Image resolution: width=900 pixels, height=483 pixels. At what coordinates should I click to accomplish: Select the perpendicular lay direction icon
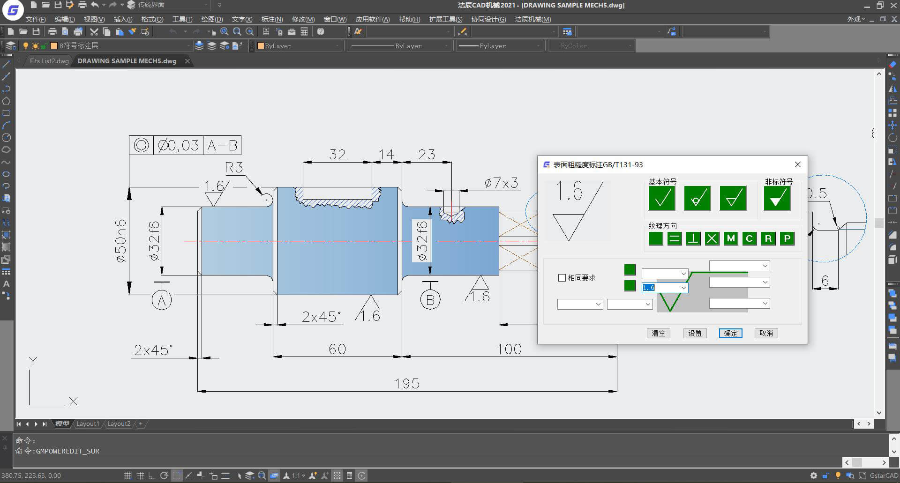693,239
